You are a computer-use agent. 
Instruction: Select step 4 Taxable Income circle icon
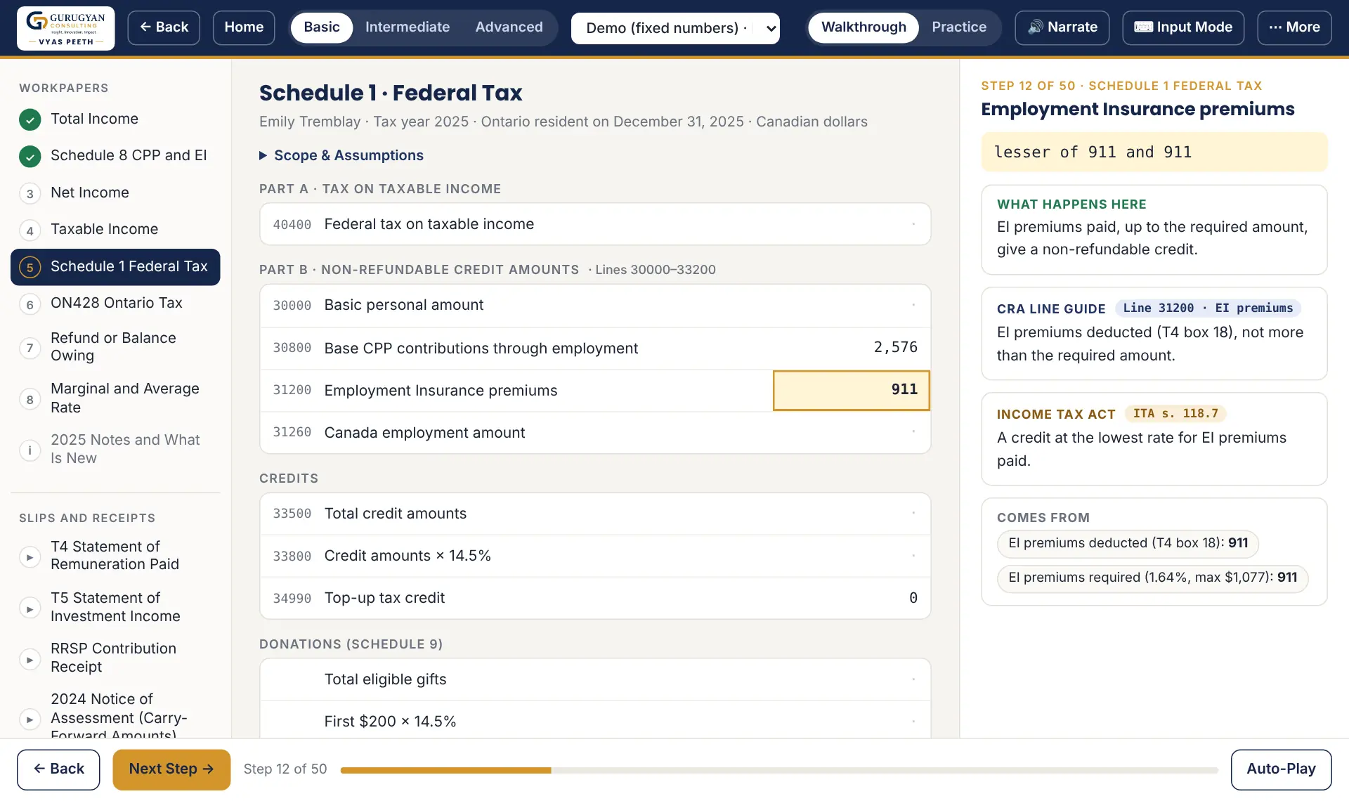click(x=30, y=230)
